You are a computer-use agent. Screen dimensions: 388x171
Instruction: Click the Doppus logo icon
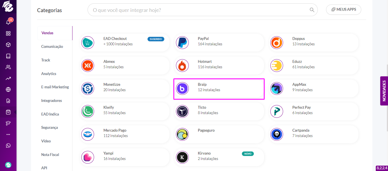(277, 43)
